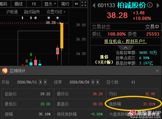Click the leftmost up-down arrow marker
This screenshot has width=162, height=119.
pyautogui.click(x=22, y=18)
